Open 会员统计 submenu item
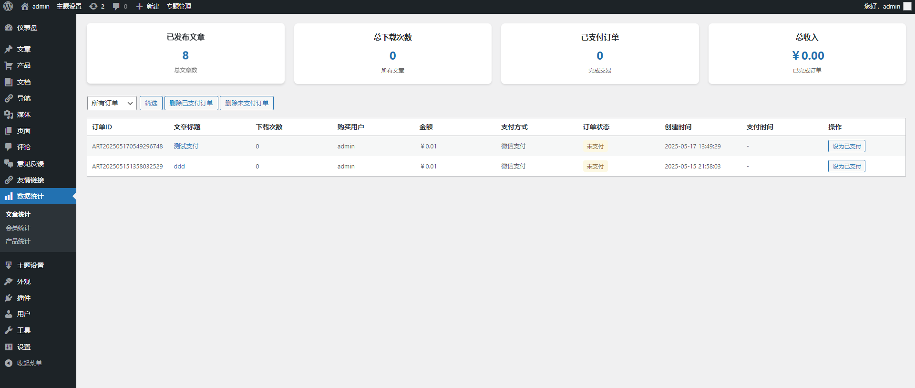915x388 pixels. [18, 228]
